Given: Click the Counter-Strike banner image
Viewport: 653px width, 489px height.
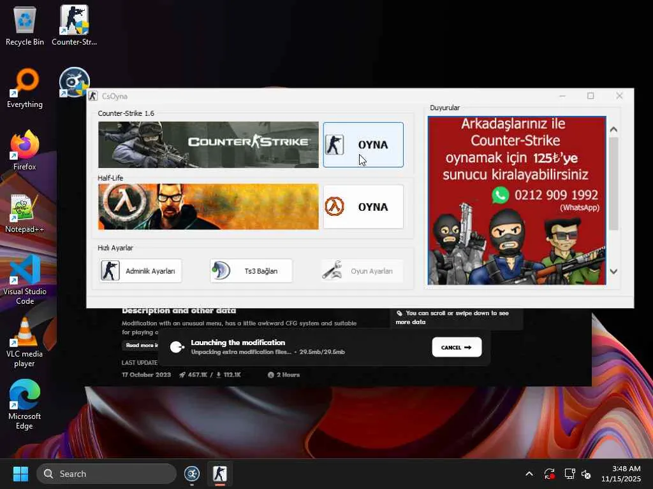Looking at the screenshot, I should tap(209, 145).
